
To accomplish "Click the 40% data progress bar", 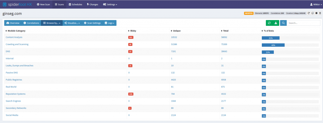I will click(x=273, y=45).
